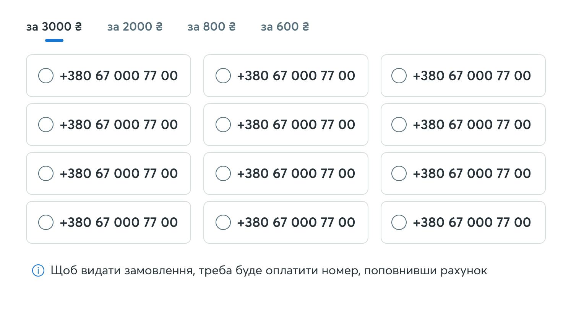Click phone number text in top-left card

click(x=119, y=76)
